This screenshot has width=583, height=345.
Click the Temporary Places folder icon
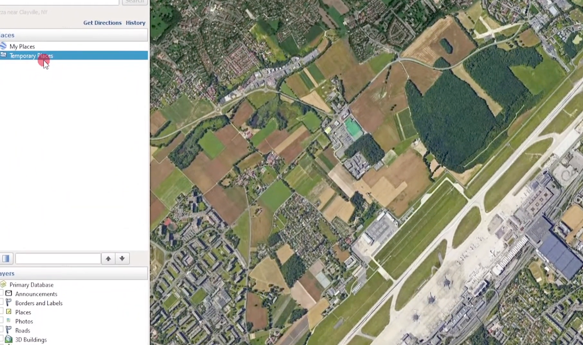click(x=3, y=55)
